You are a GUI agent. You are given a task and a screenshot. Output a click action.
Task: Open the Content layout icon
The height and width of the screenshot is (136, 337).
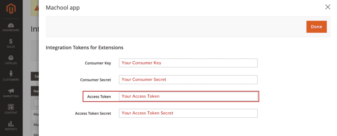(11, 107)
